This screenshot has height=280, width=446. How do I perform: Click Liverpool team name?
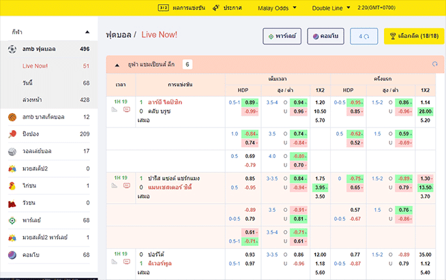[160, 264]
